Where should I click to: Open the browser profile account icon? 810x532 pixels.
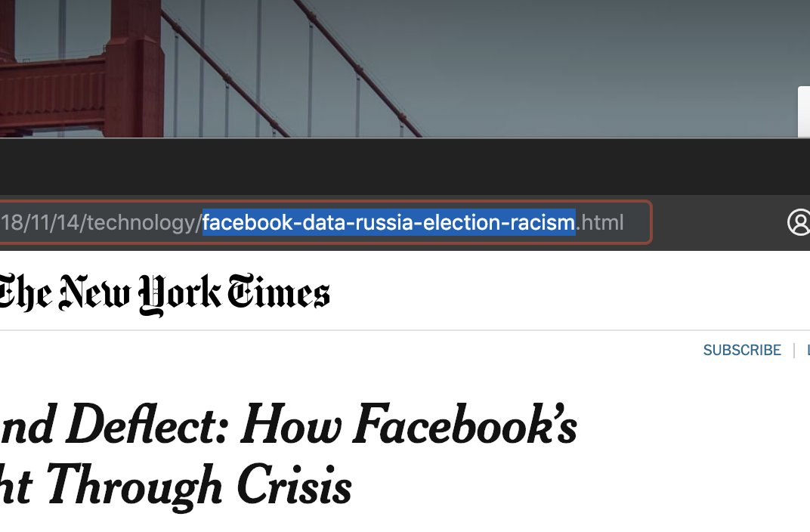pyautogui.click(x=799, y=223)
